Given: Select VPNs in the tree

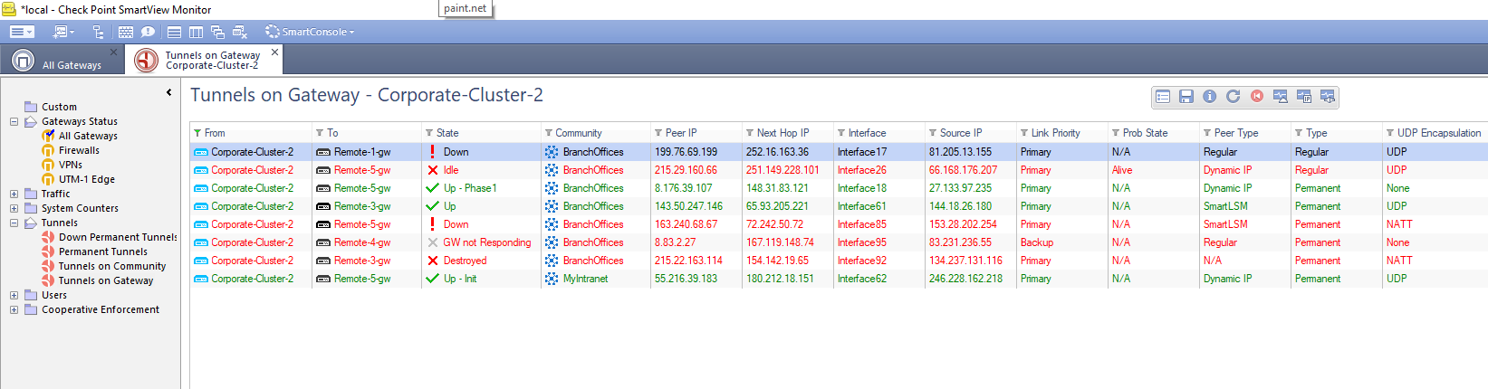Looking at the screenshot, I should 62,165.
